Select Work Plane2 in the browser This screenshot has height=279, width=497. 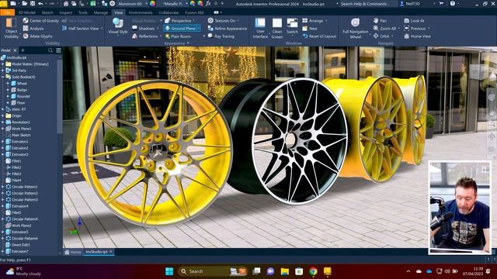point(19,226)
